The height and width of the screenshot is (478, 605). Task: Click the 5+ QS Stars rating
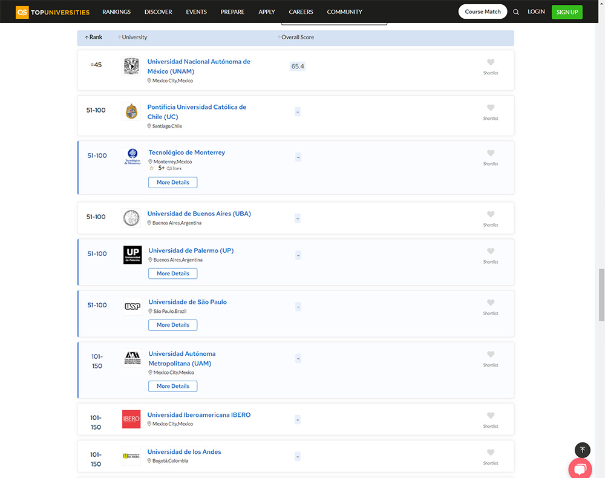(166, 168)
